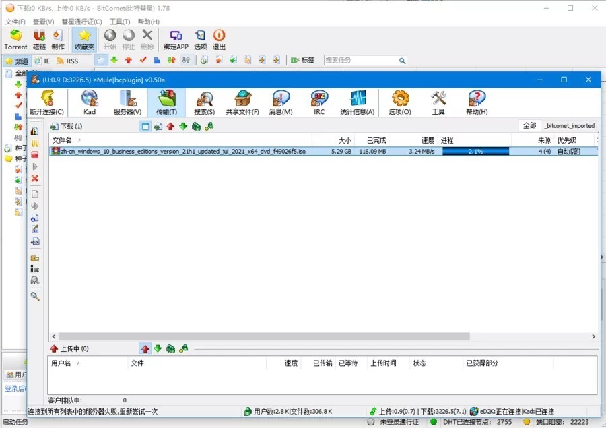Click the 2.1% download progress bar
The image size is (606, 428).
pos(475,151)
